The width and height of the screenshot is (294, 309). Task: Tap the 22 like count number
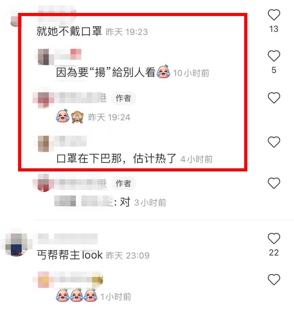(x=274, y=253)
